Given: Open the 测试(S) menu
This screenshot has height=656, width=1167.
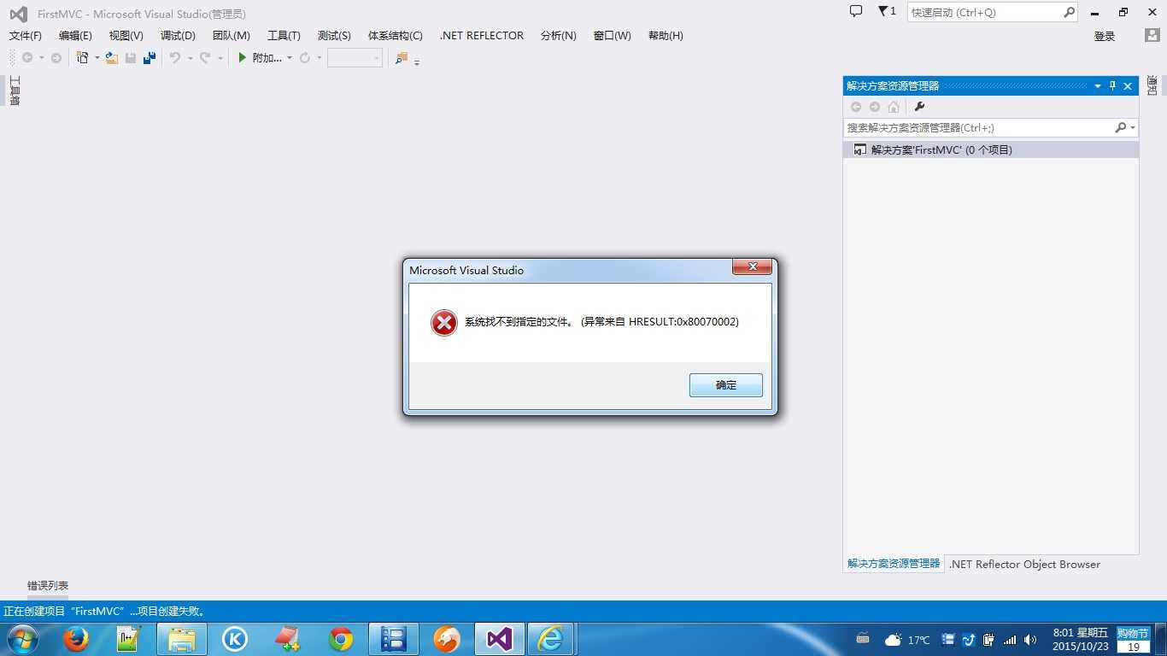Looking at the screenshot, I should 334,36.
